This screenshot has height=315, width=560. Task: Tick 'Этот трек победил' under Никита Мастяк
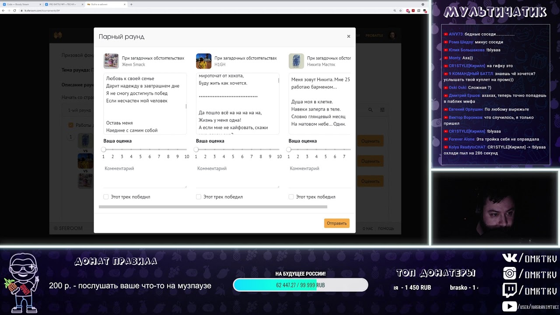291,197
